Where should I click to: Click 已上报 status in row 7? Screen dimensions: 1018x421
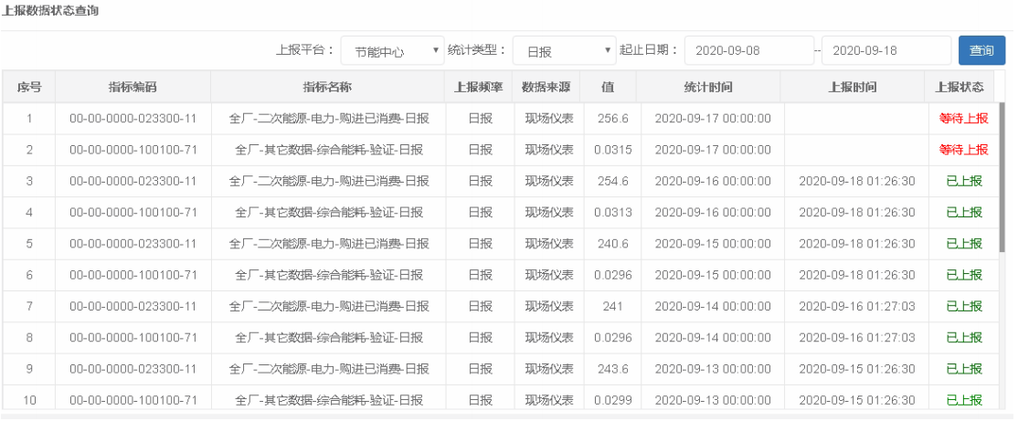click(964, 306)
